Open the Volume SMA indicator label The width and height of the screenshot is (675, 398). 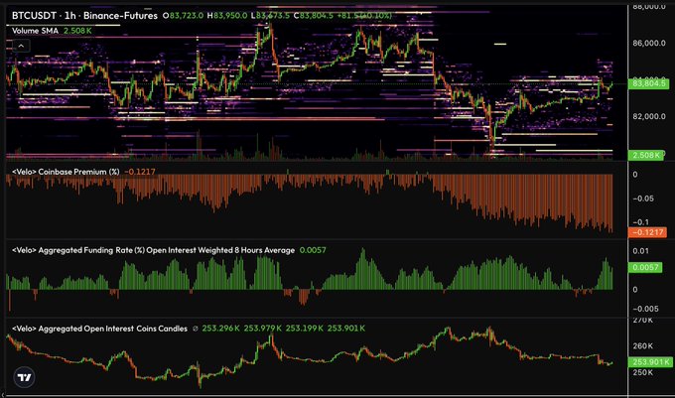tap(35, 31)
